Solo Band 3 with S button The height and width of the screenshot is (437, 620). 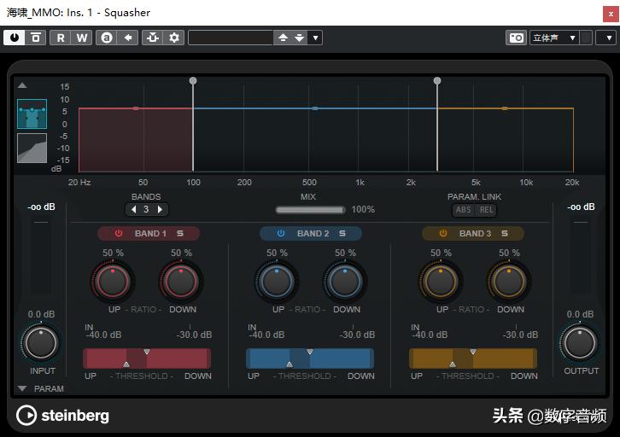tap(505, 234)
